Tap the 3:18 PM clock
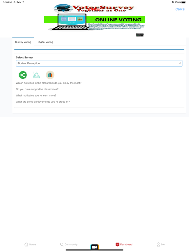189x252 pixels. 7,2
